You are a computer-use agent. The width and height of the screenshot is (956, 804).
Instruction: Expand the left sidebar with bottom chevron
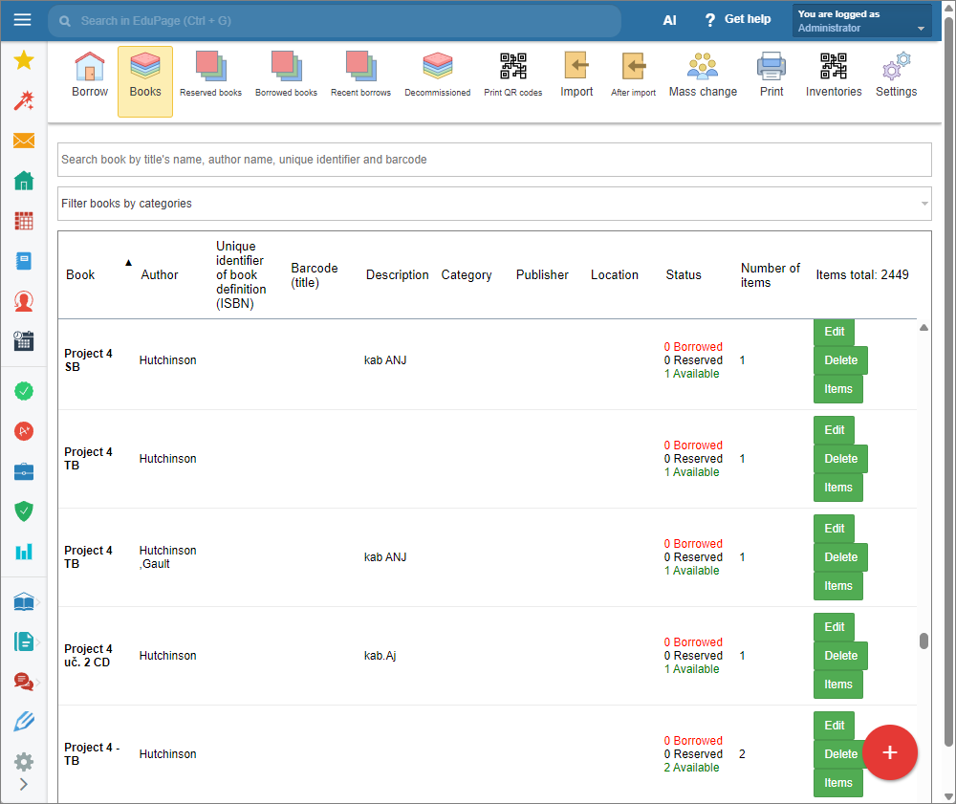[24, 785]
